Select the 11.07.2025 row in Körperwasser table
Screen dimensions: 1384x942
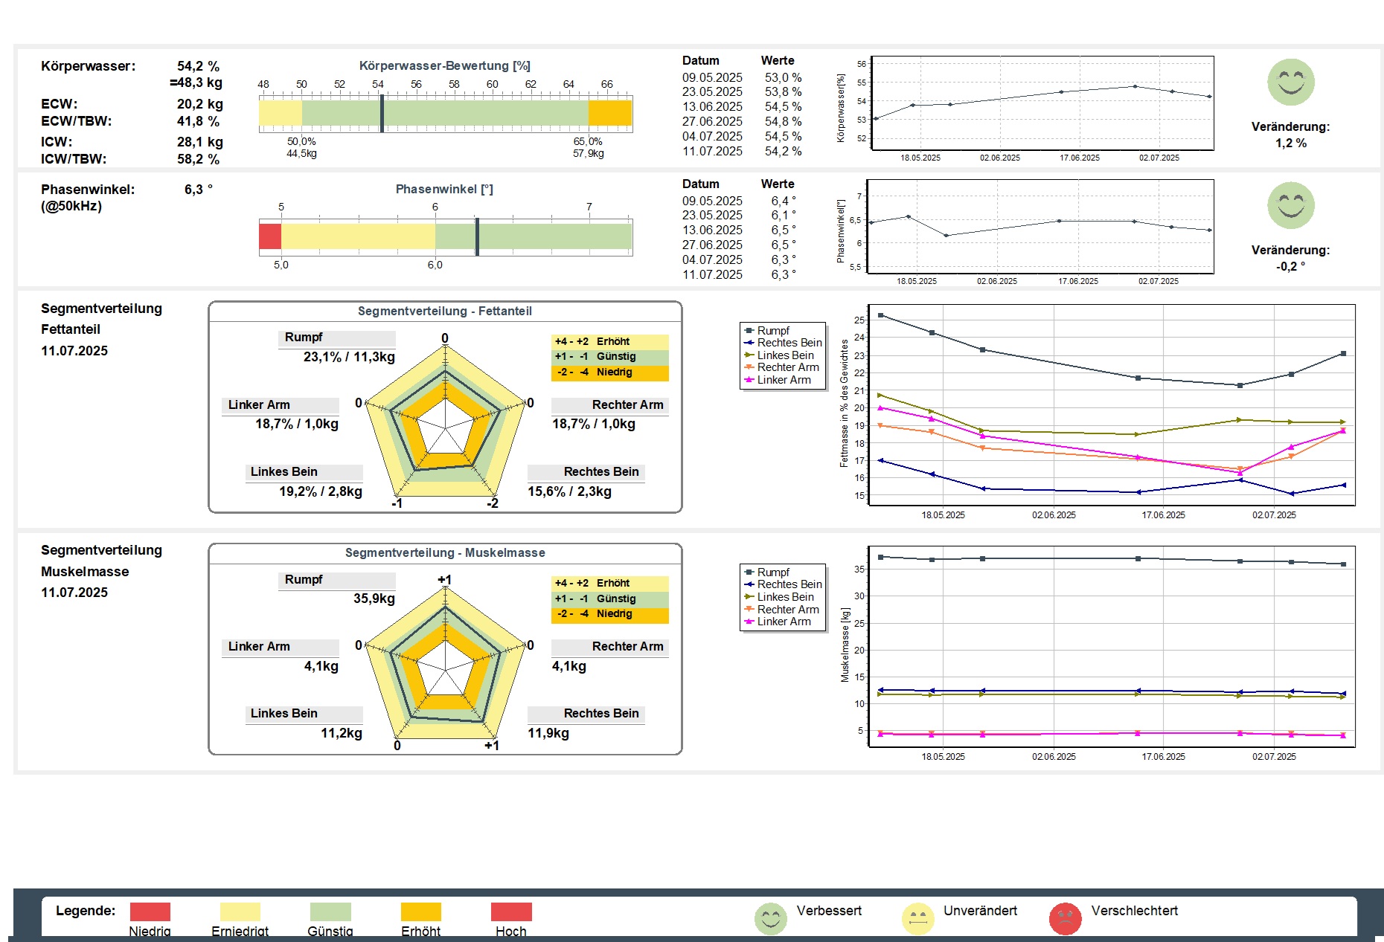(742, 152)
